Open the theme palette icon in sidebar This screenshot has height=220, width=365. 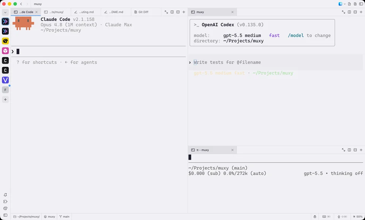(5, 208)
